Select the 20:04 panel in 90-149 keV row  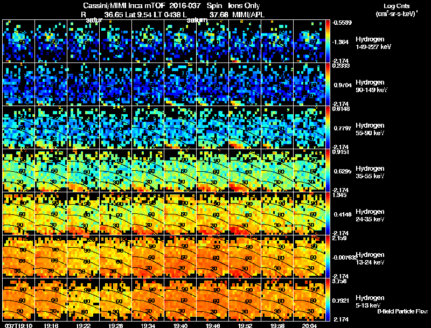(309, 85)
